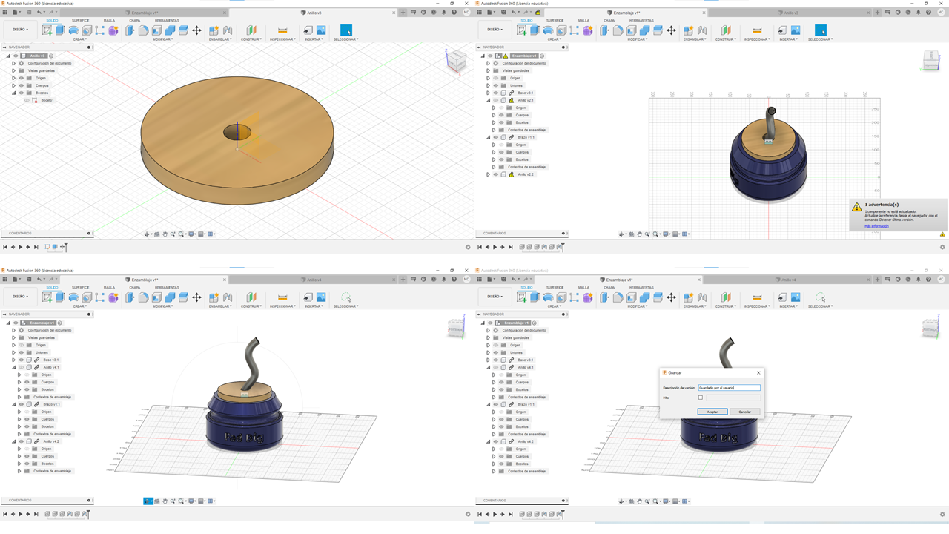The height and width of the screenshot is (534, 949).
Task: Click New Component icon in bottom-left window
Action: click(x=214, y=297)
